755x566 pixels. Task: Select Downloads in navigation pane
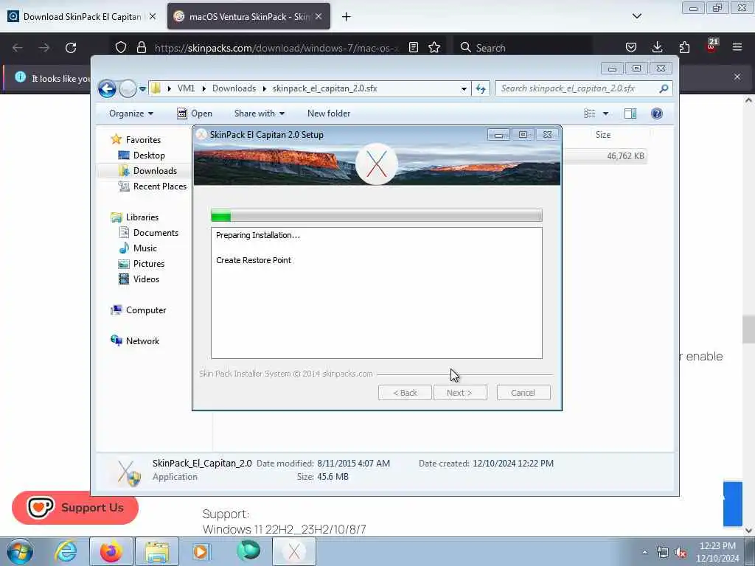pyautogui.click(x=147, y=171)
